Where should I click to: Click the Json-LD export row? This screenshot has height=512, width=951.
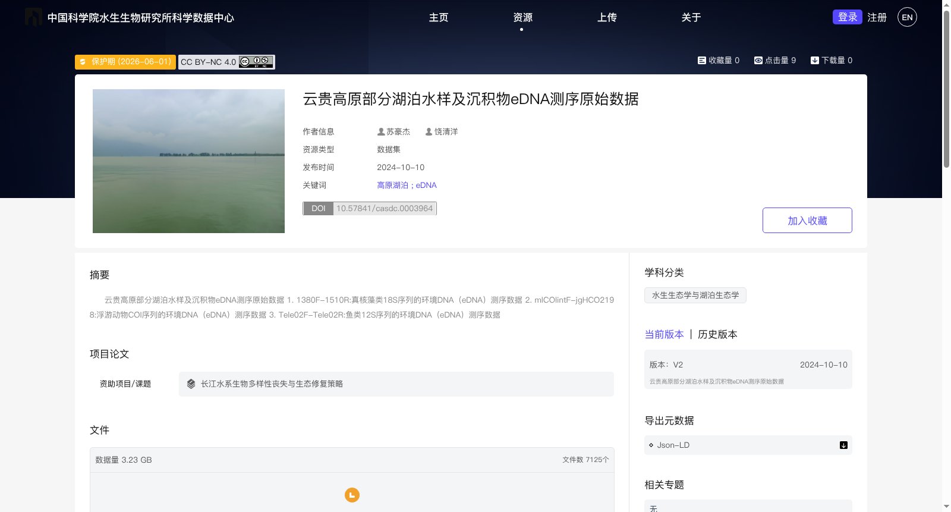[x=748, y=445]
